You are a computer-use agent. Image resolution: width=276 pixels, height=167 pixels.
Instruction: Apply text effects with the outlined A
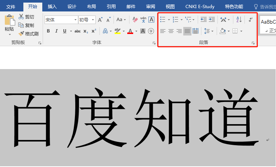tap(105, 31)
